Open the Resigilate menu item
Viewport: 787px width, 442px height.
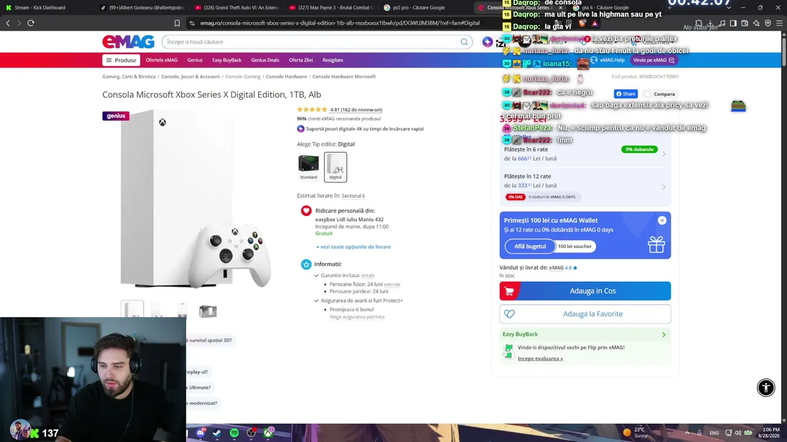point(333,60)
